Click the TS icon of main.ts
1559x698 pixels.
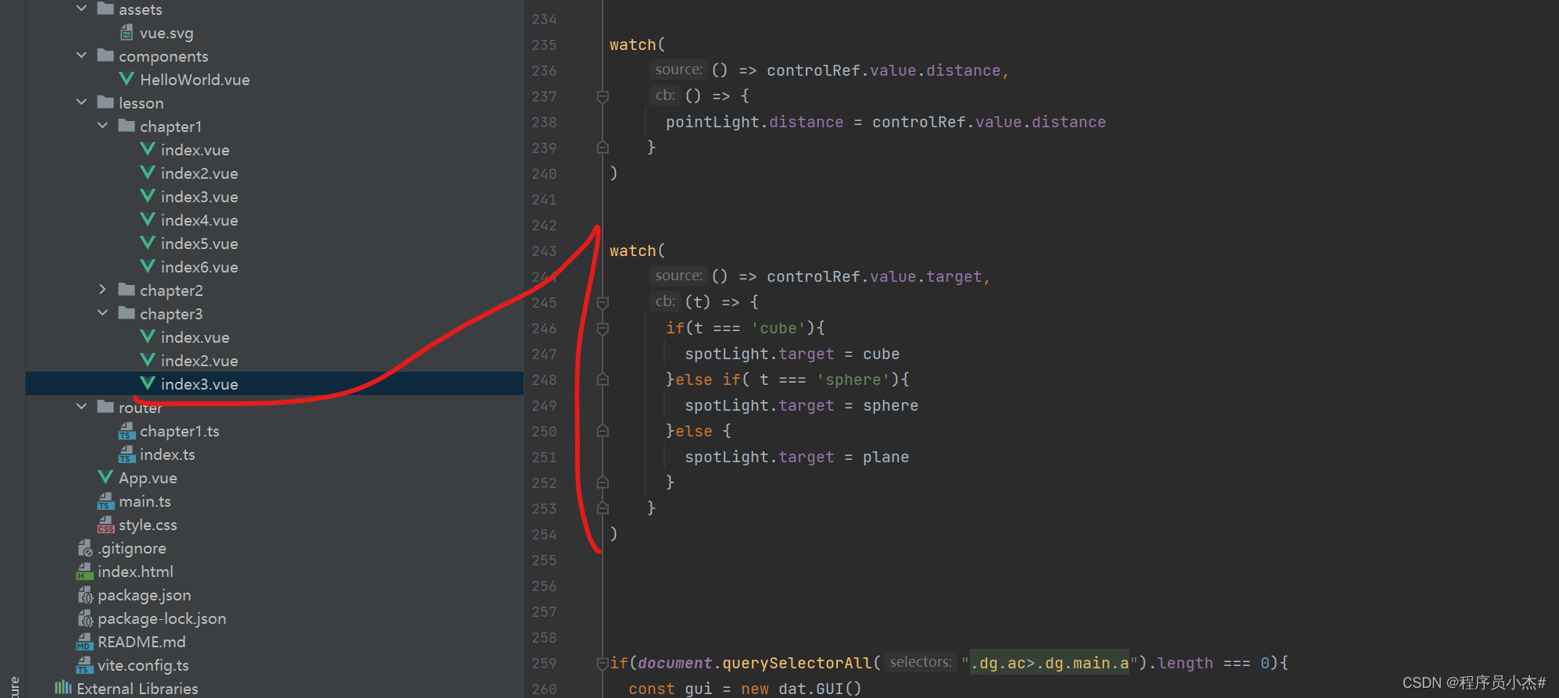point(105,501)
